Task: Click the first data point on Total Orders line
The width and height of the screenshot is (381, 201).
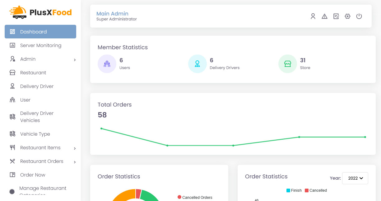Action: click(101, 129)
